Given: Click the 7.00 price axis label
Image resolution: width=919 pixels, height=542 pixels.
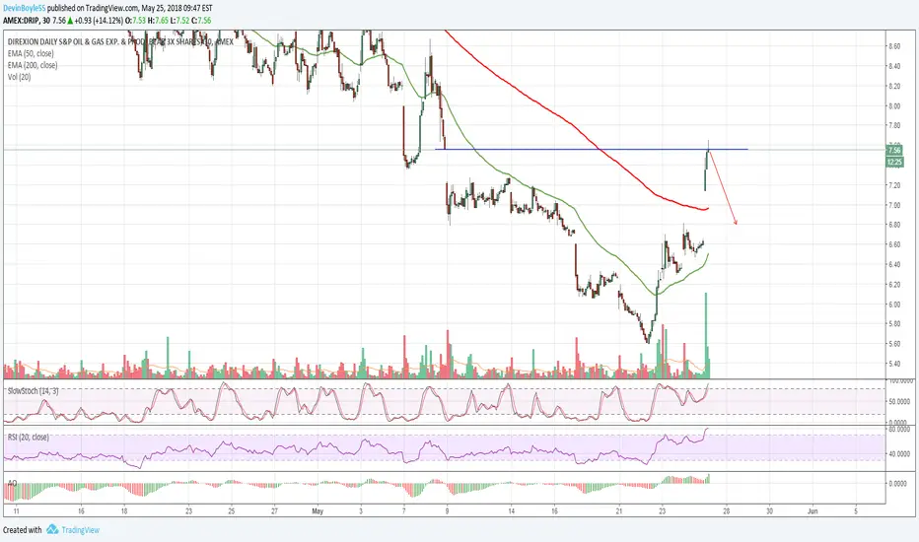Looking at the screenshot, I should [x=894, y=205].
